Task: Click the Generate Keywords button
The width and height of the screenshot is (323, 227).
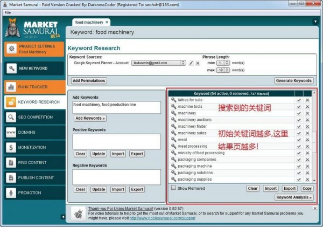Action: (293, 80)
